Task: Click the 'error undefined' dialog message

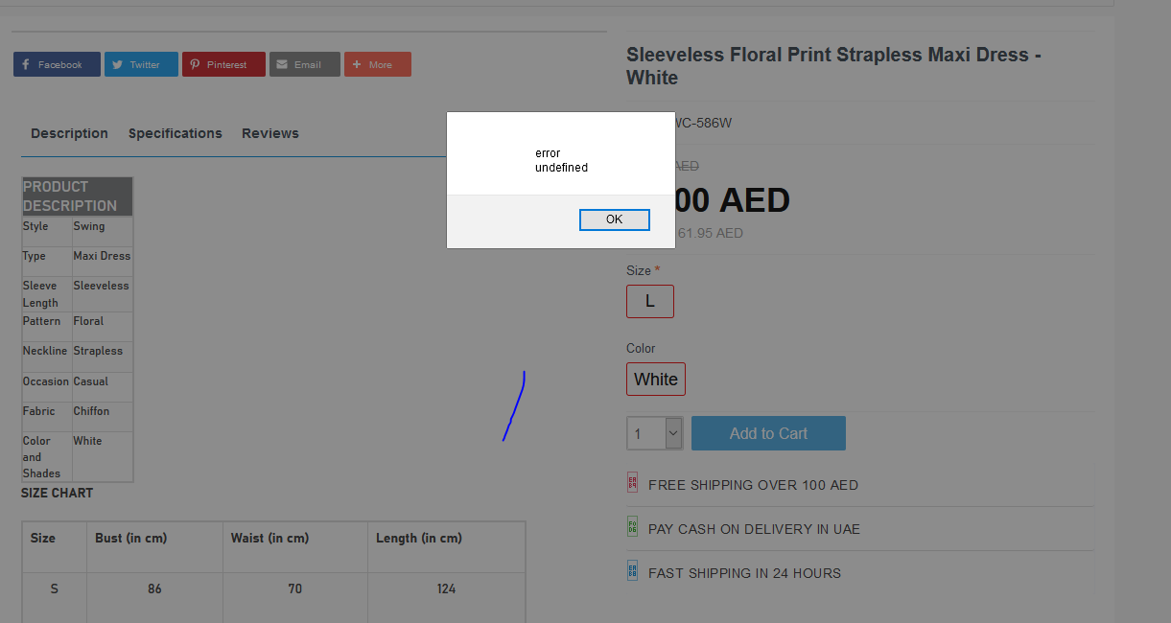Action: [x=561, y=160]
